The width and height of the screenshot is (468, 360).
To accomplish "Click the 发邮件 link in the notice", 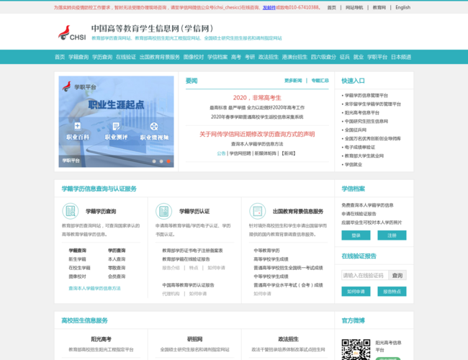I will 269,7.
